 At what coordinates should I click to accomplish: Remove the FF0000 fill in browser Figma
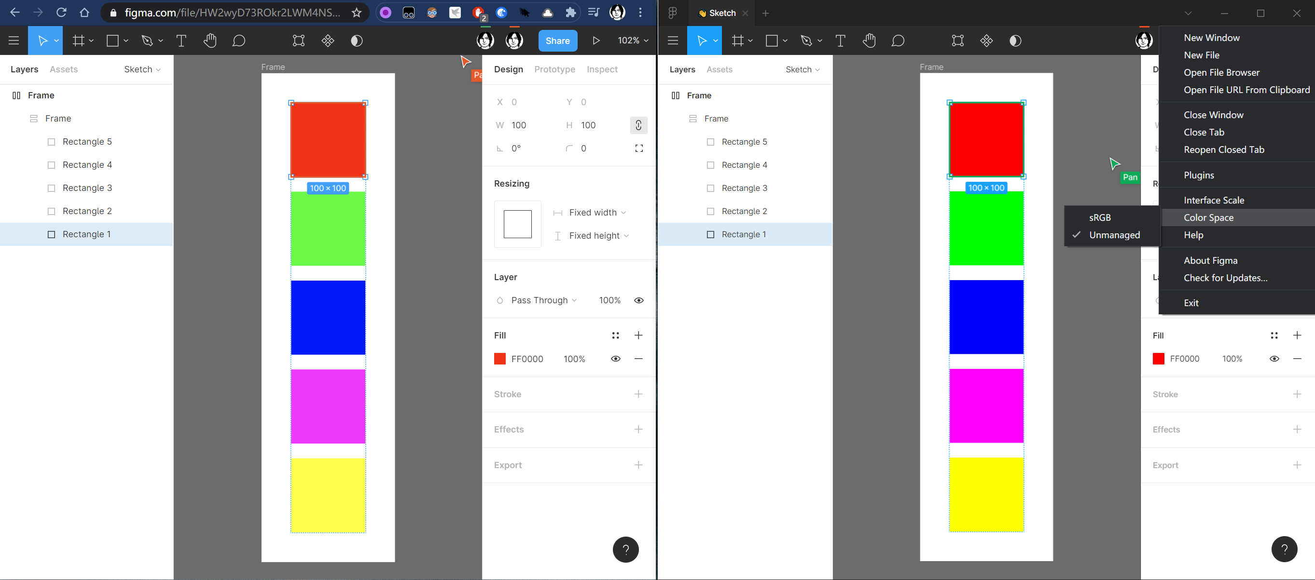point(638,359)
